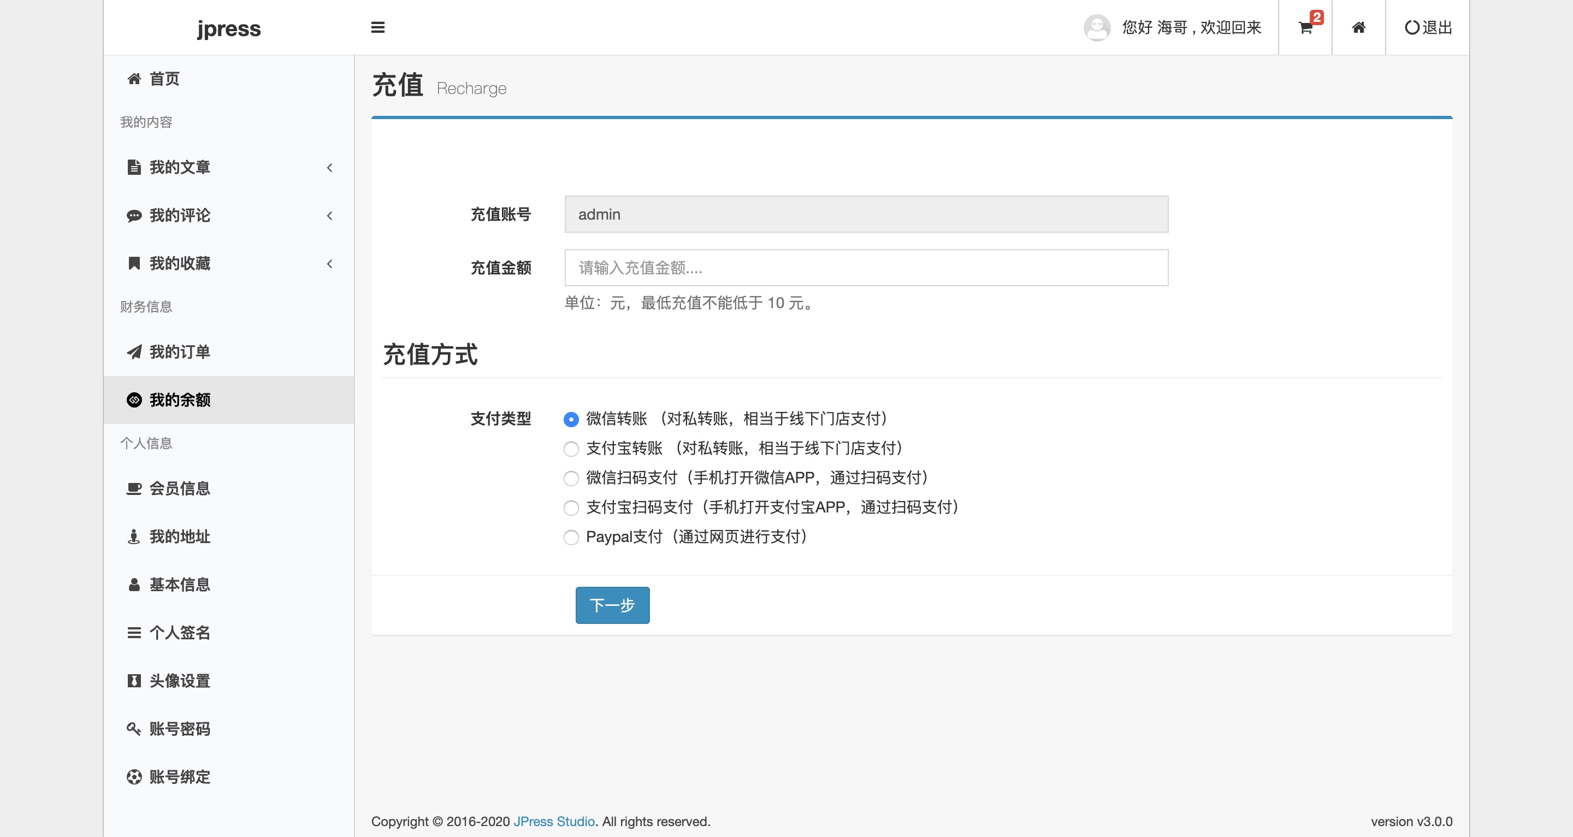Click the jpress logo text
Screen dimensions: 1573x837
pyautogui.click(x=228, y=29)
